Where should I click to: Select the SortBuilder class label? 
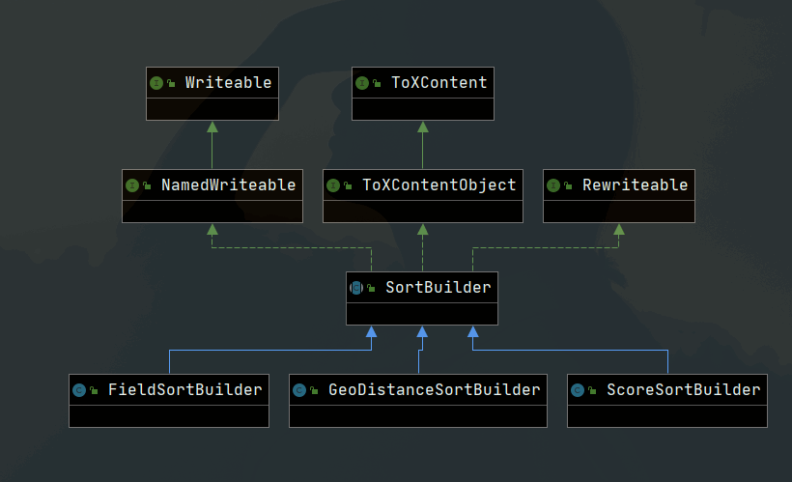[x=438, y=288]
